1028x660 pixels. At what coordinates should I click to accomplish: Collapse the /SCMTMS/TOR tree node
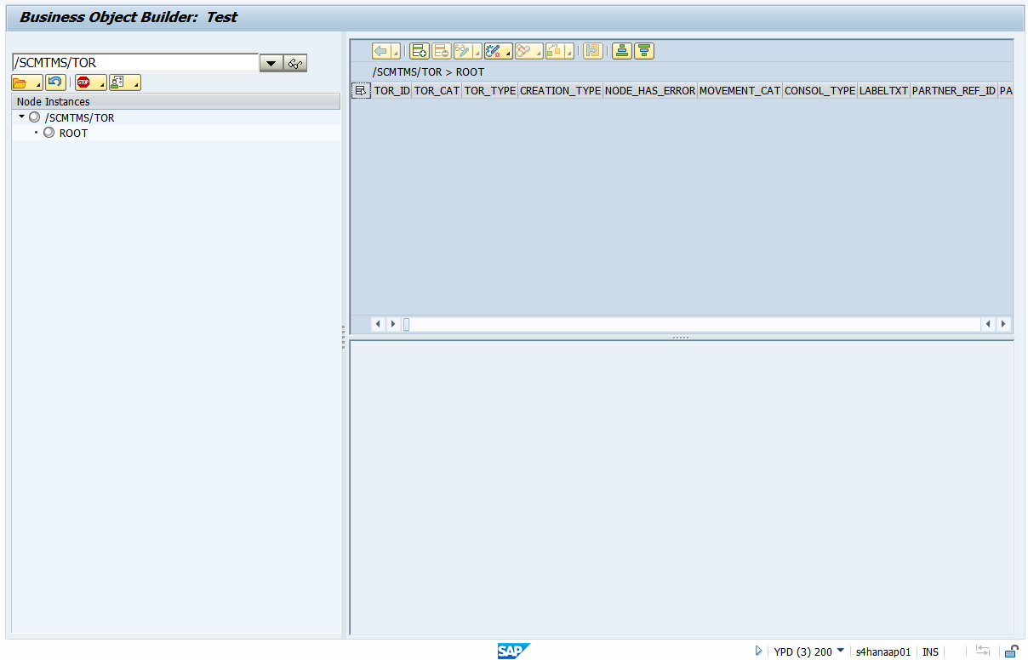click(x=21, y=117)
